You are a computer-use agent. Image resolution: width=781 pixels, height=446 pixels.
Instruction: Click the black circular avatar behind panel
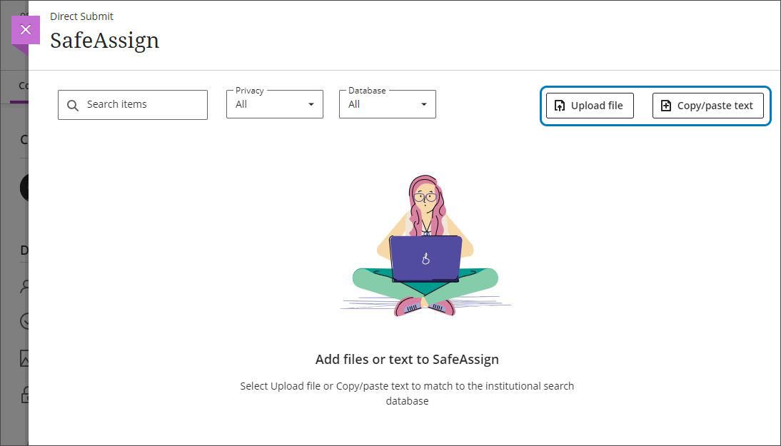[x=24, y=188]
